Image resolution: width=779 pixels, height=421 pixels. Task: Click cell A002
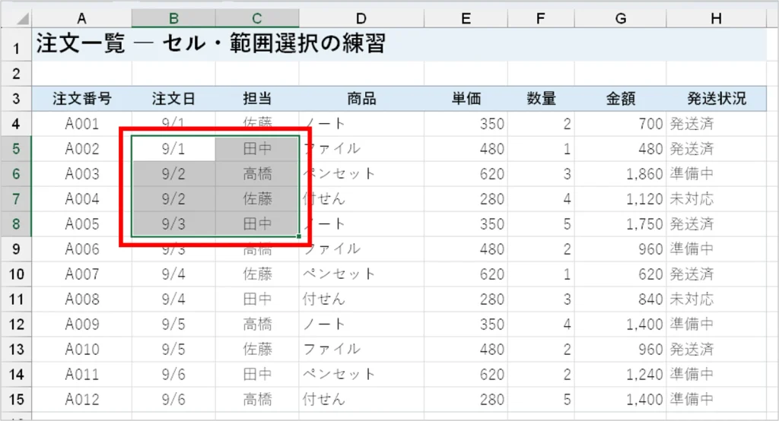(82, 148)
